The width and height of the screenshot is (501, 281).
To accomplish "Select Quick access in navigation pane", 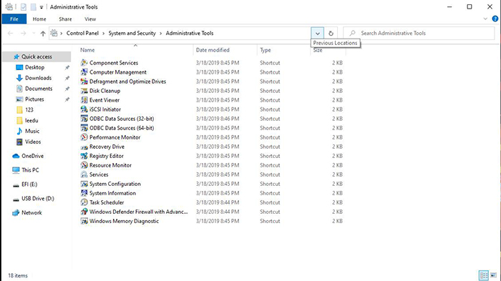I will point(37,56).
